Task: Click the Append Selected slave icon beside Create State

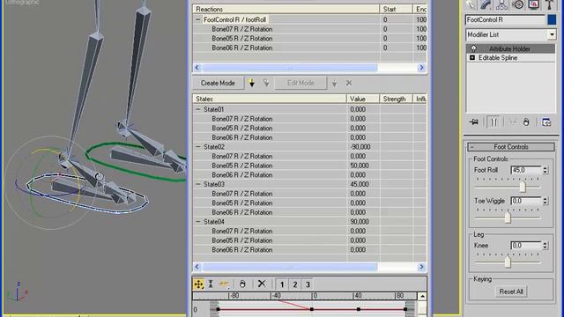Action: (266, 83)
